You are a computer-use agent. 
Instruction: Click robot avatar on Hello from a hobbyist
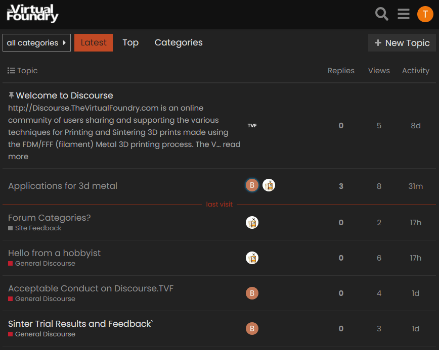click(252, 258)
